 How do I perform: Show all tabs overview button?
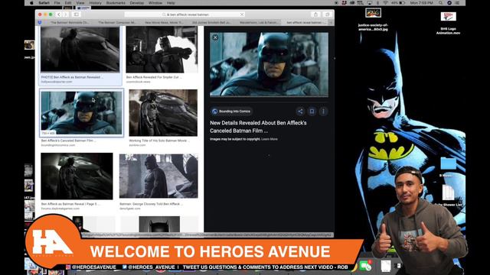coord(327,15)
